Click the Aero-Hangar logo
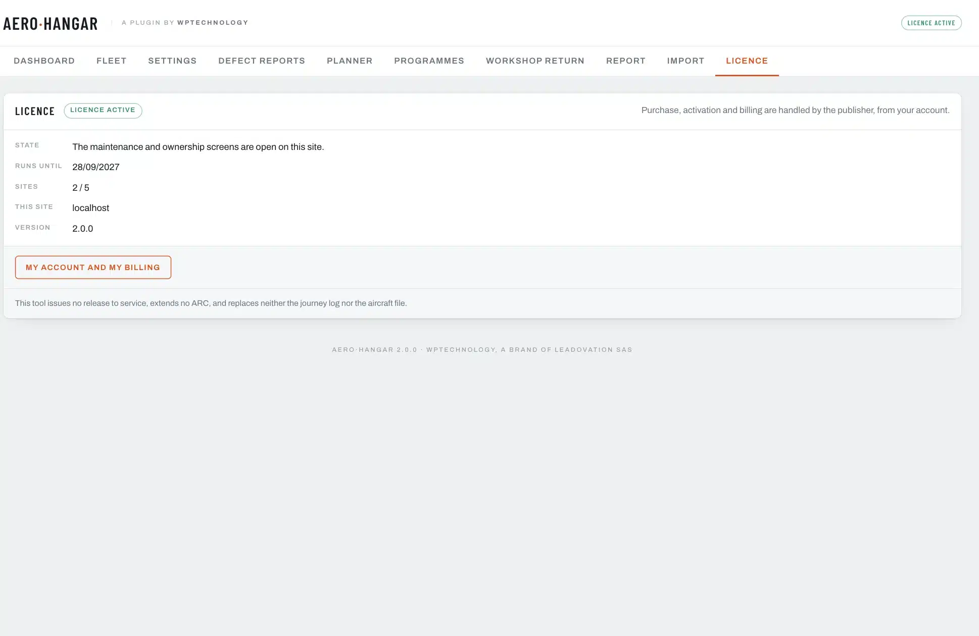Viewport: 979px width, 636px height. [x=51, y=24]
